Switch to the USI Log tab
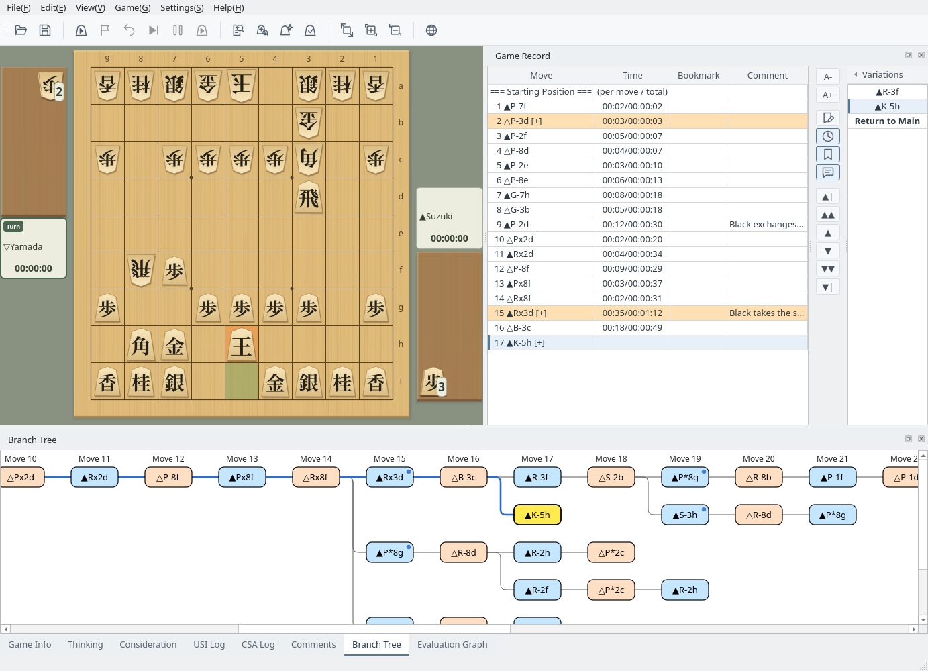928x671 pixels. pyautogui.click(x=209, y=644)
